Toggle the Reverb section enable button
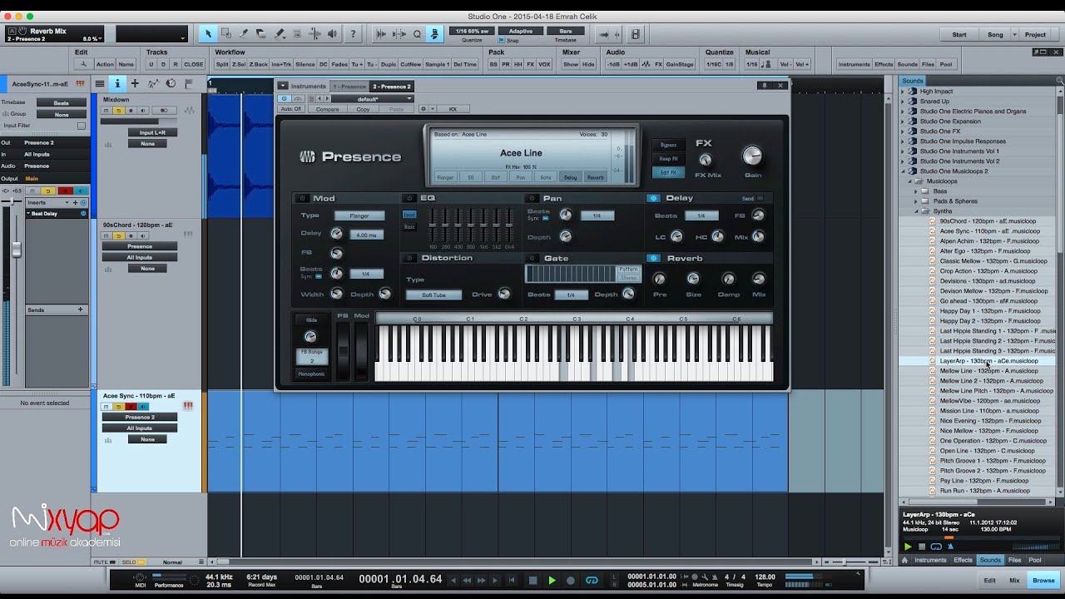 point(654,258)
